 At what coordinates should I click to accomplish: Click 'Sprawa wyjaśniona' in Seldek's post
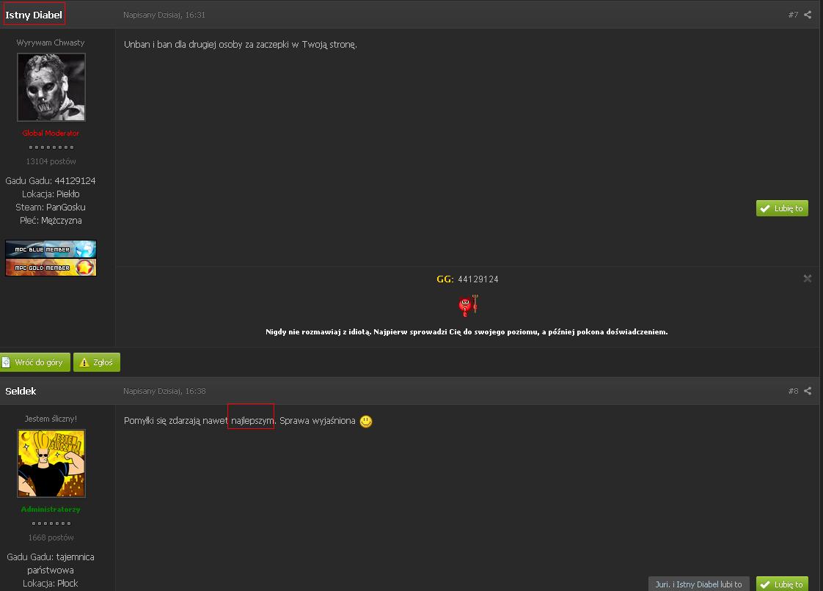pos(317,421)
